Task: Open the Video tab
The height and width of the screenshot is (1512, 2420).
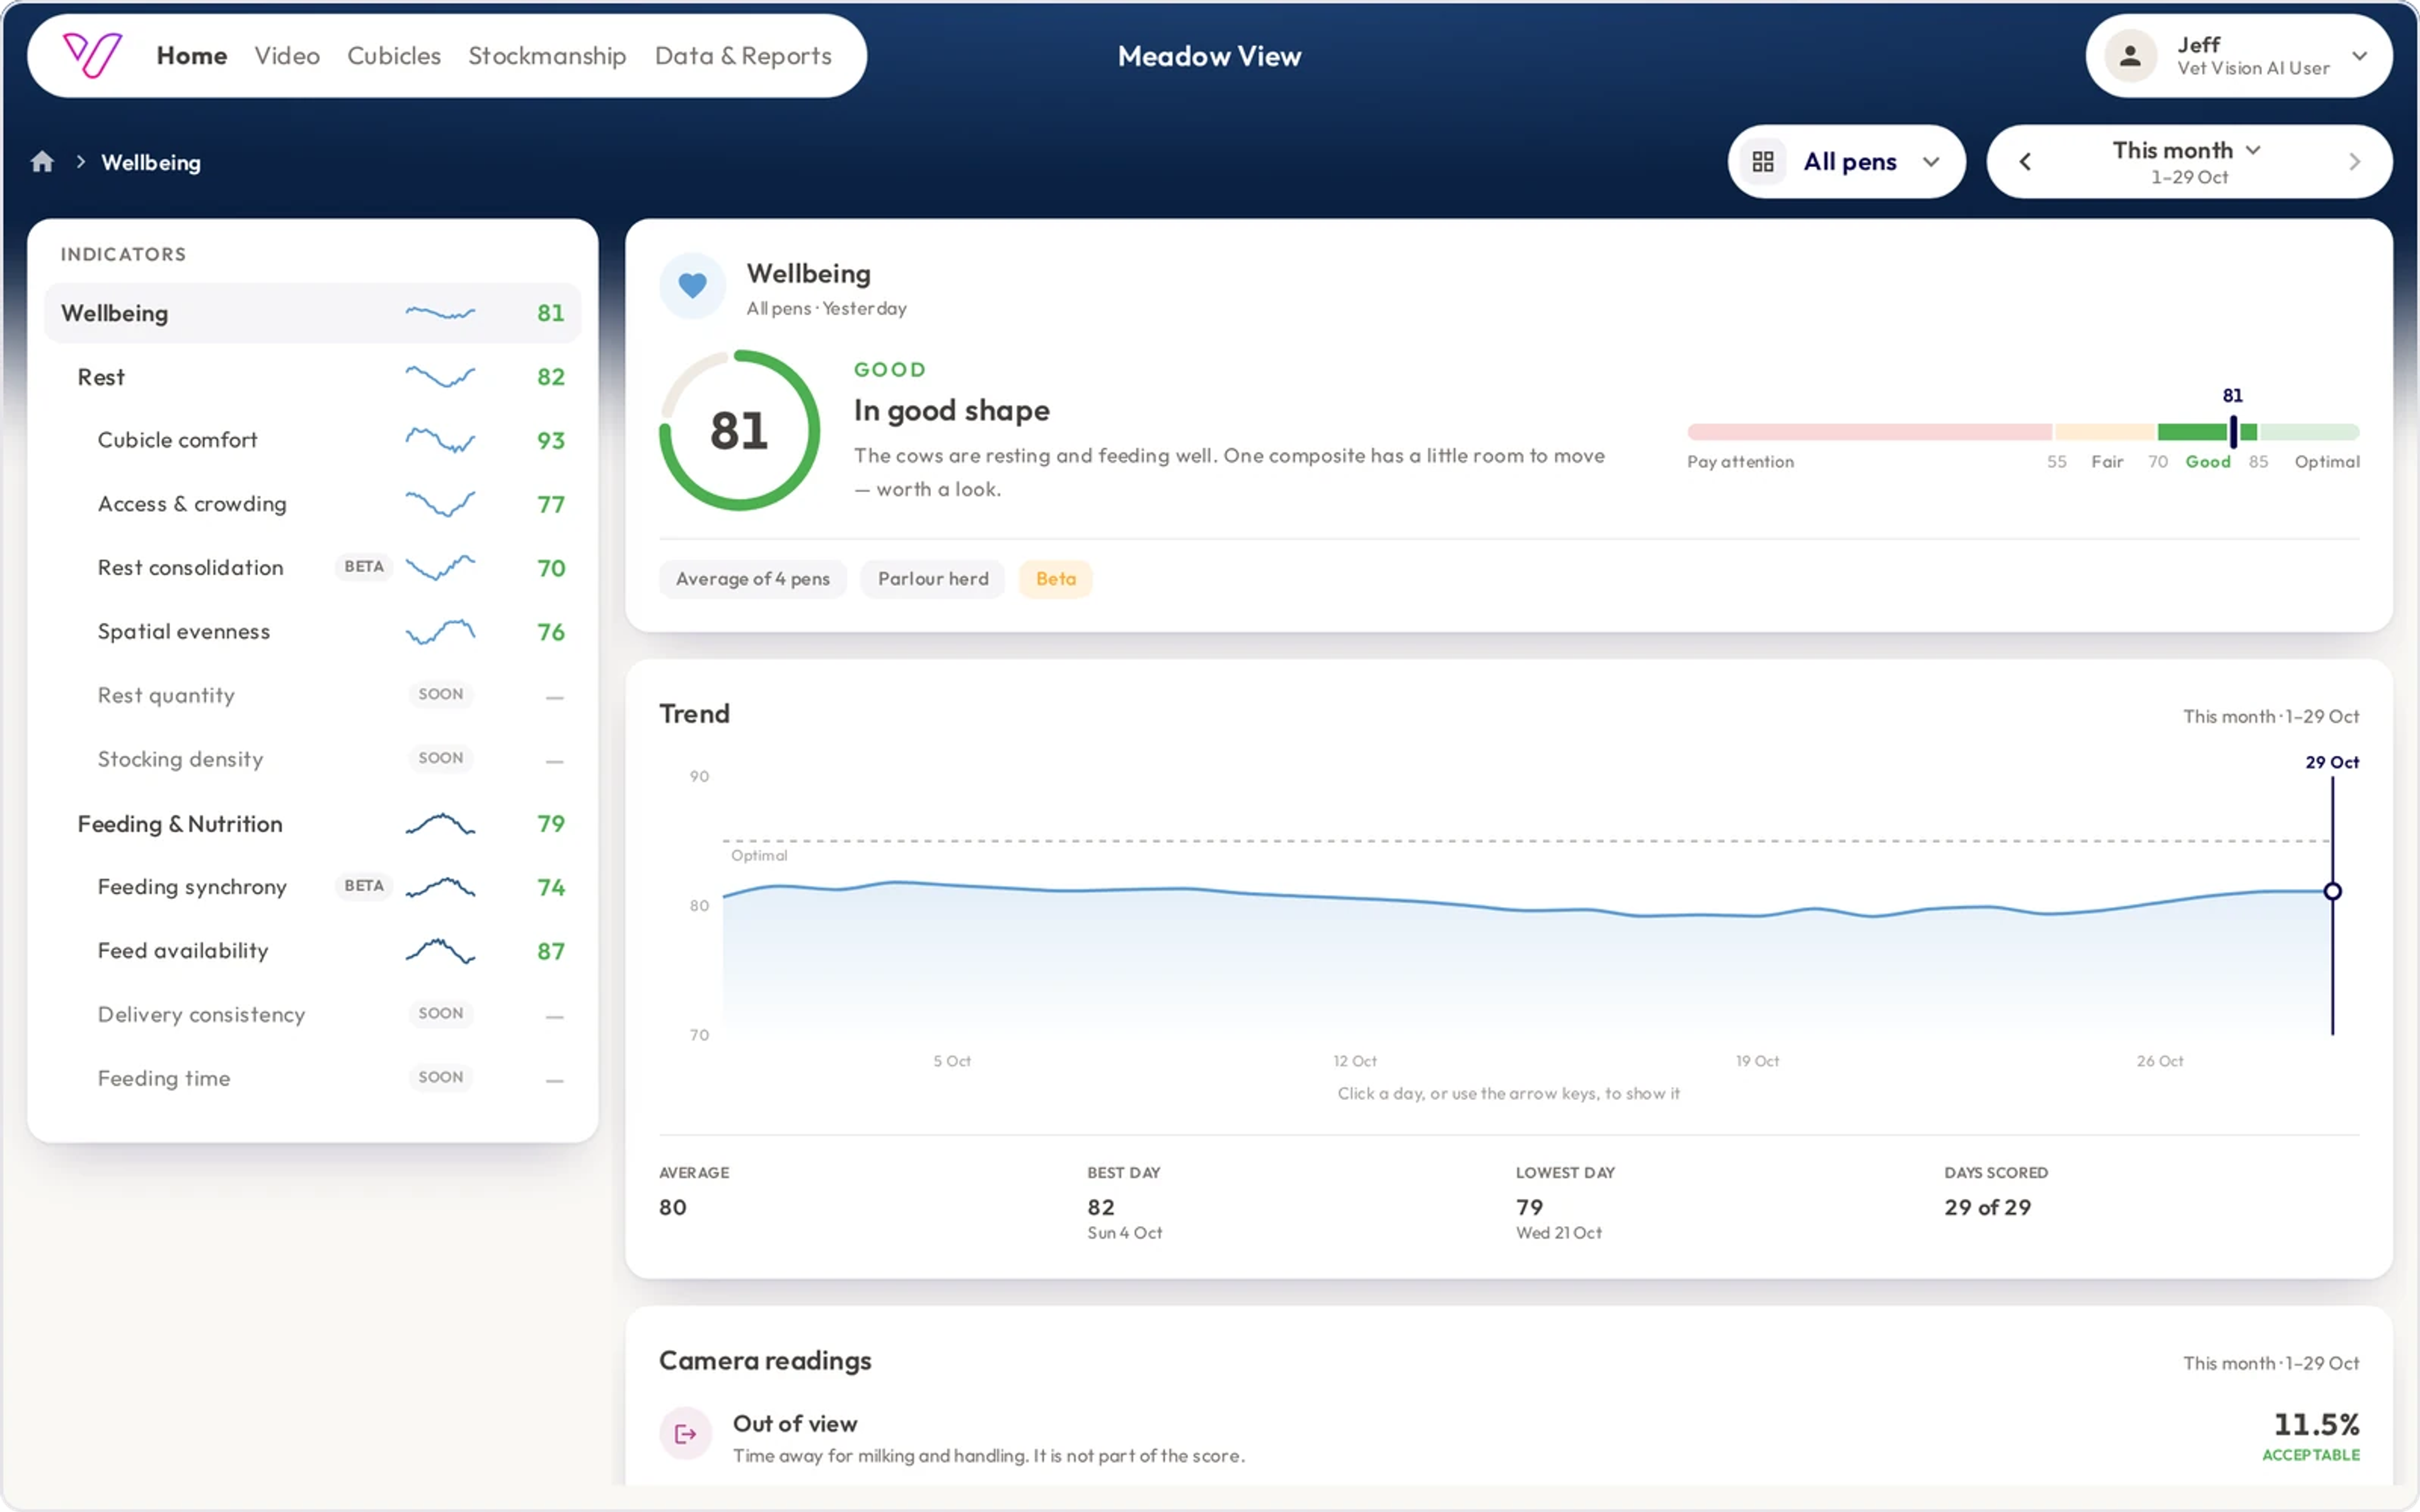Action: 287,56
